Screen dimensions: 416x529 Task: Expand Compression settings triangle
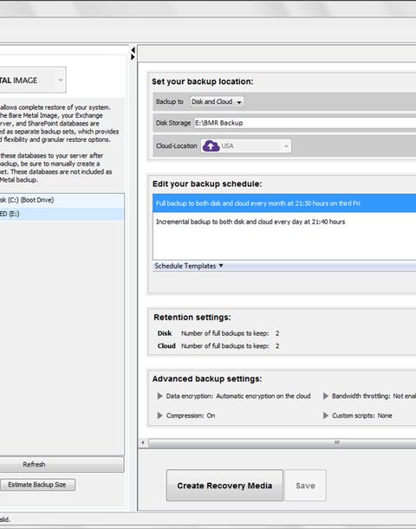(x=160, y=416)
